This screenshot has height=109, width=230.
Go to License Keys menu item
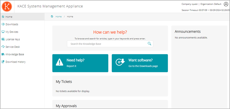pos(13,39)
